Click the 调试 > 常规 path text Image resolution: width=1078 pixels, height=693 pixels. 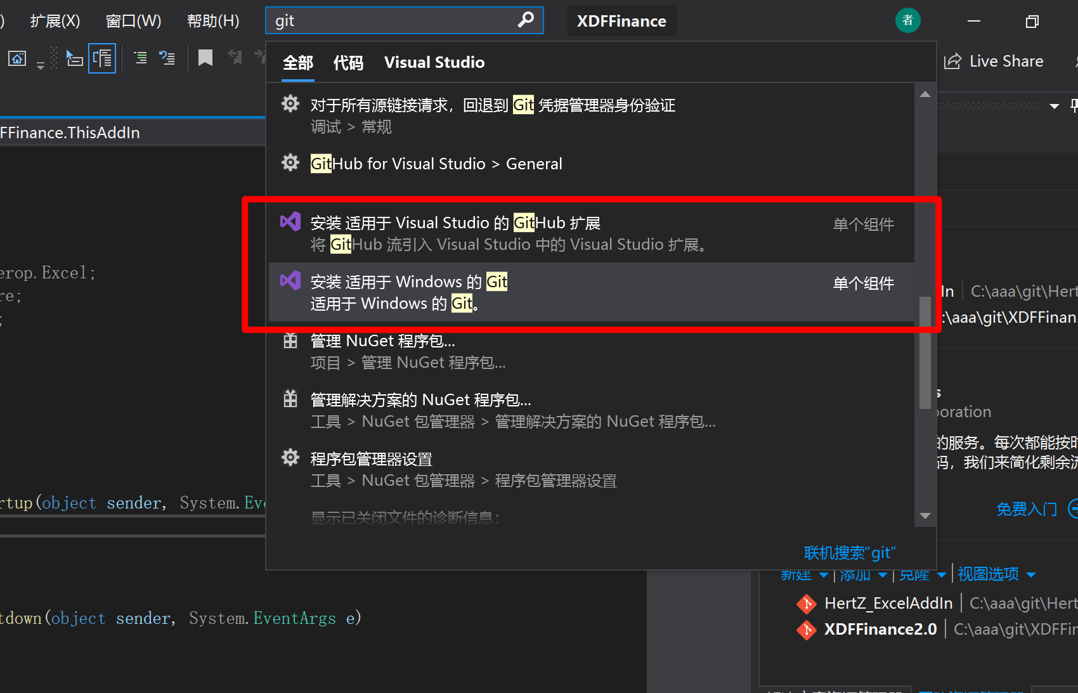click(x=351, y=127)
